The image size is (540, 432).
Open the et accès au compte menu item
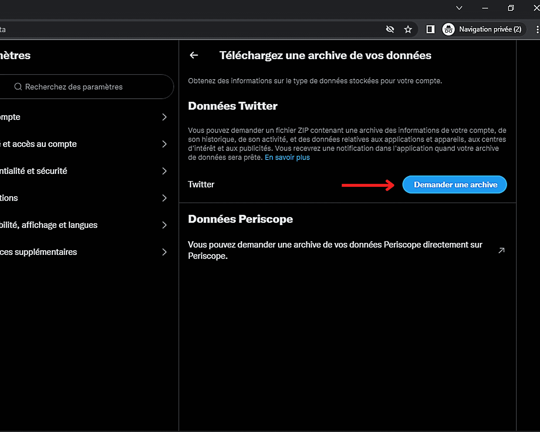pos(89,144)
